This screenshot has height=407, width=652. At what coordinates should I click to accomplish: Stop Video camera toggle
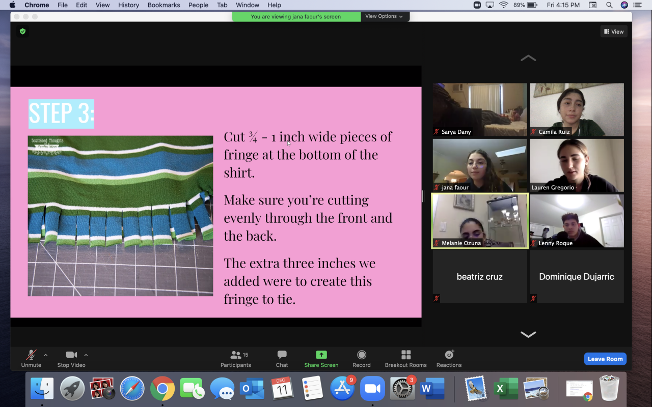71,359
